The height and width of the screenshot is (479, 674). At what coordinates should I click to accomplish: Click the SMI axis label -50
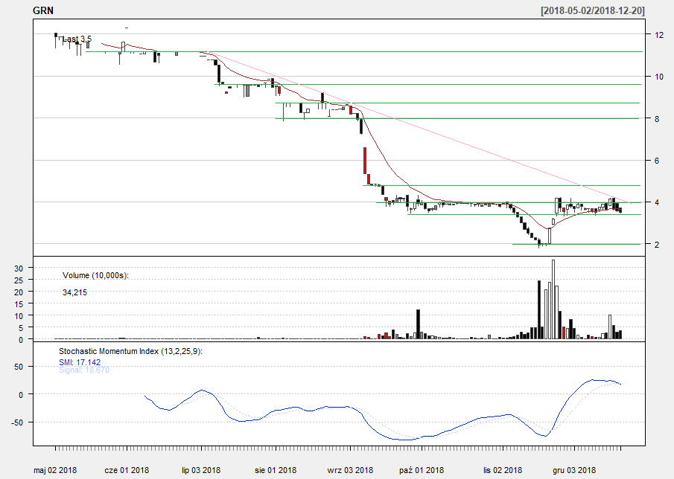pyautogui.click(x=17, y=422)
